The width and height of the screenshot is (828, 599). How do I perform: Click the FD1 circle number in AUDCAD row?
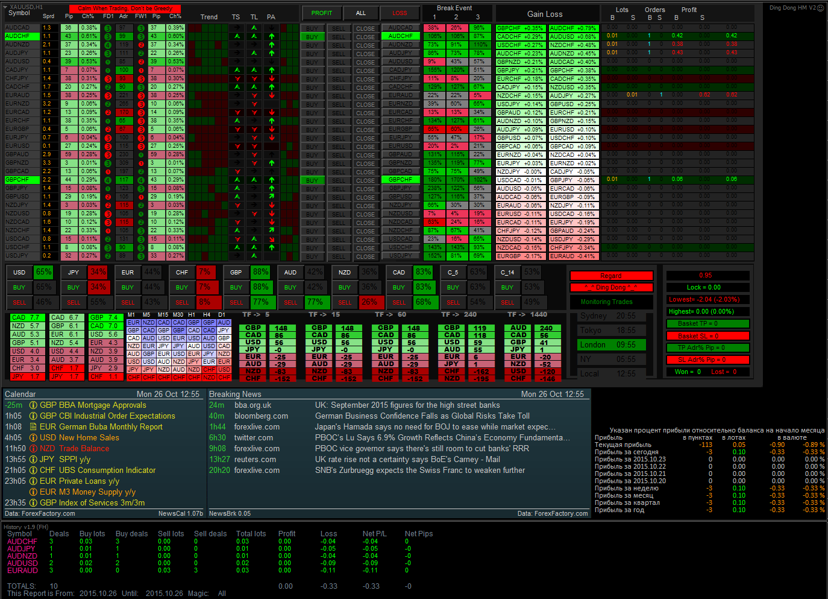pos(109,28)
